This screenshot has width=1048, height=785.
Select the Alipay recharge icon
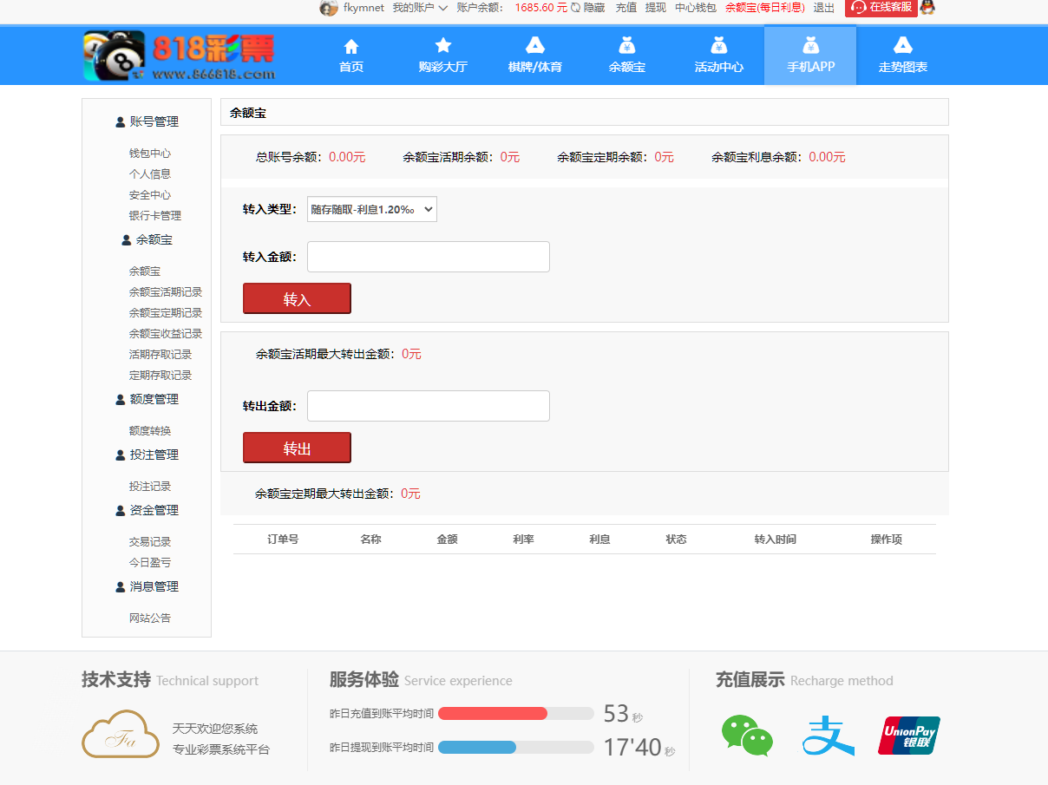pyautogui.click(x=828, y=735)
